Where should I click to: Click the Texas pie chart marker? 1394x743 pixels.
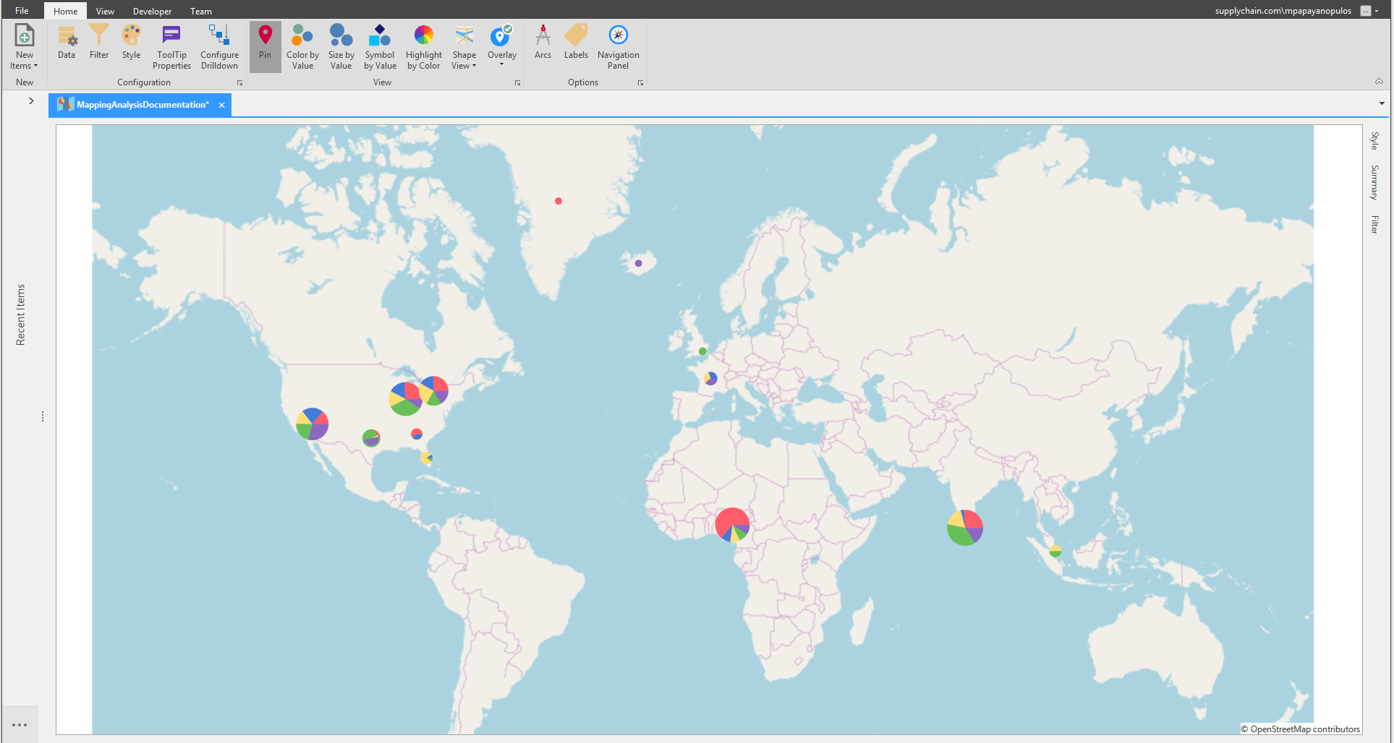[x=371, y=438]
